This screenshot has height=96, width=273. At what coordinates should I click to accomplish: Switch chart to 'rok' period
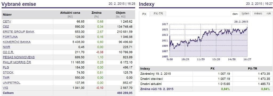point(268,14)
